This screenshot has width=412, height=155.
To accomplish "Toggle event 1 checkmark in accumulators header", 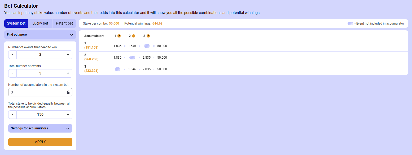I will tap(119, 36).
